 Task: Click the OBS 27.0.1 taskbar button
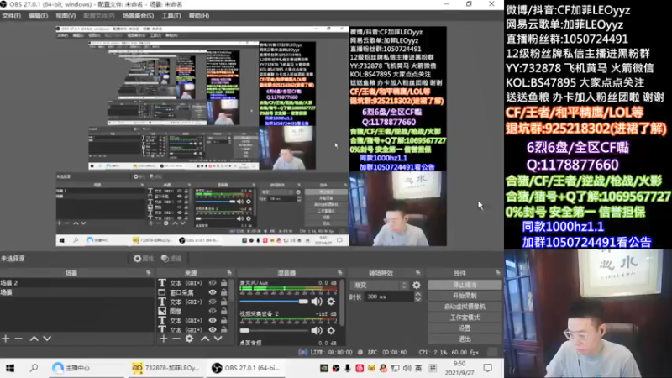pyautogui.click(x=246, y=368)
